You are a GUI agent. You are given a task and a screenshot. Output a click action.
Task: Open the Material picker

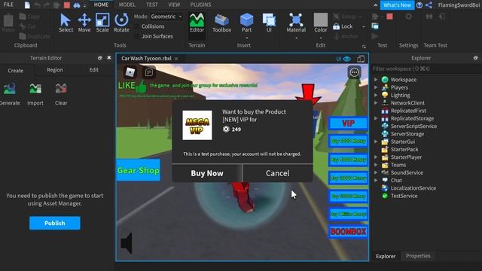[296, 23]
